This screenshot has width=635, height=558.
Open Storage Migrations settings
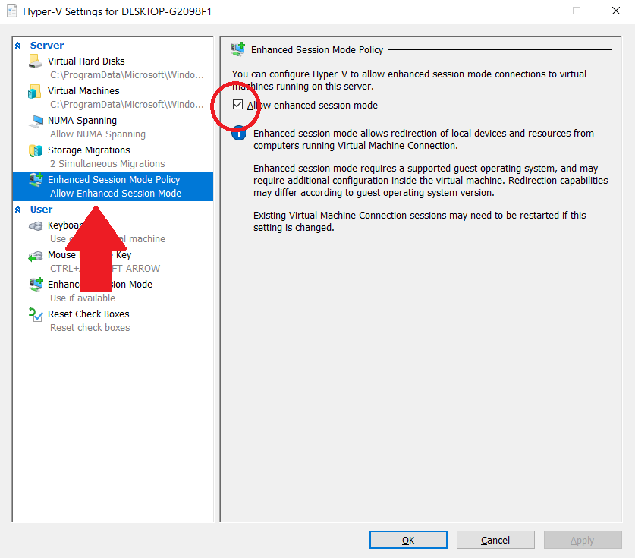click(x=113, y=156)
